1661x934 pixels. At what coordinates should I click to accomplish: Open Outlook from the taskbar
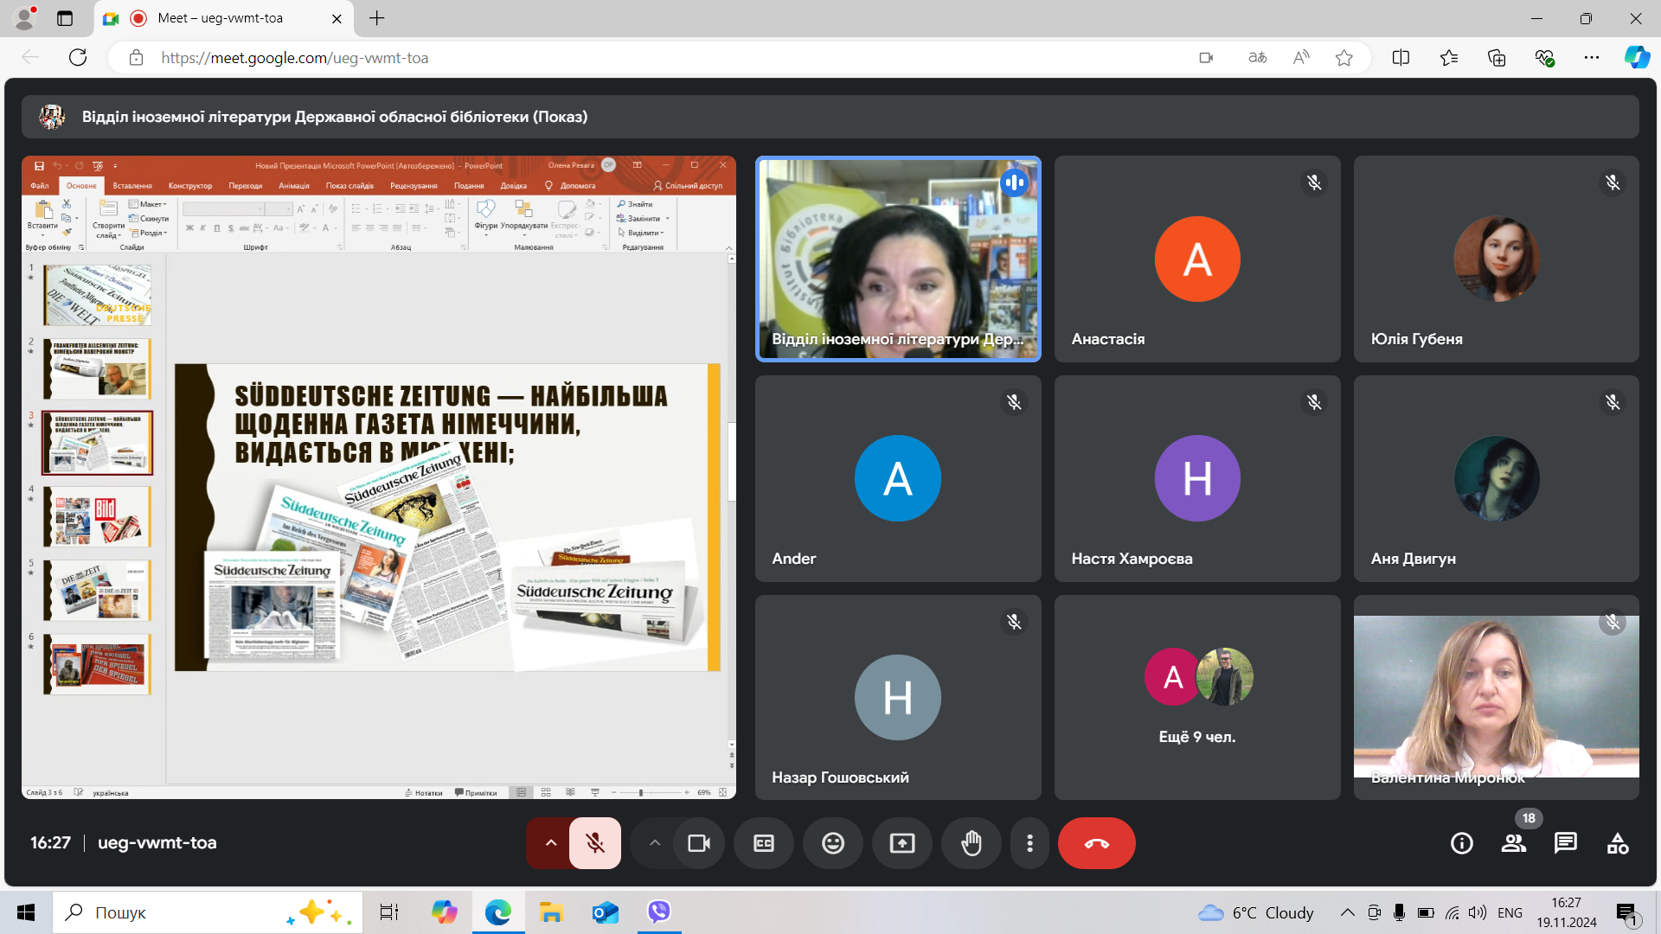point(606,912)
